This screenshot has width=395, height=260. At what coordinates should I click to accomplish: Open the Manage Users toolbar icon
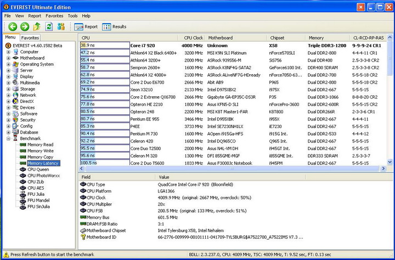tap(61, 26)
